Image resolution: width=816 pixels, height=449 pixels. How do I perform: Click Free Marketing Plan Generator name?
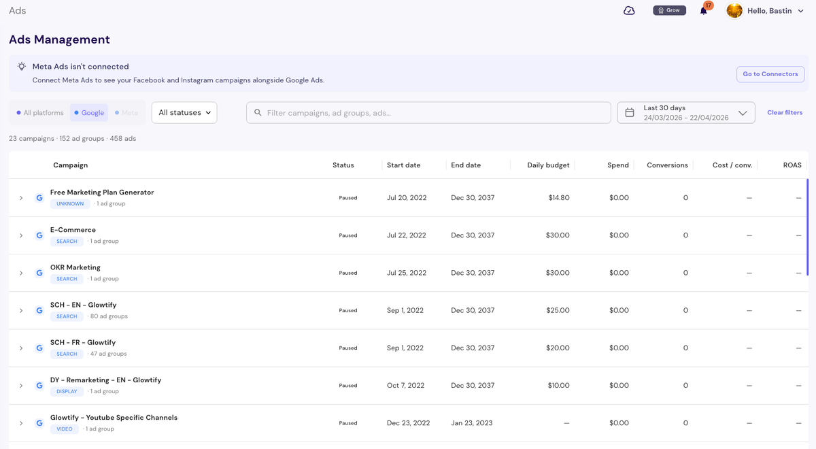pyautogui.click(x=102, y=193)
